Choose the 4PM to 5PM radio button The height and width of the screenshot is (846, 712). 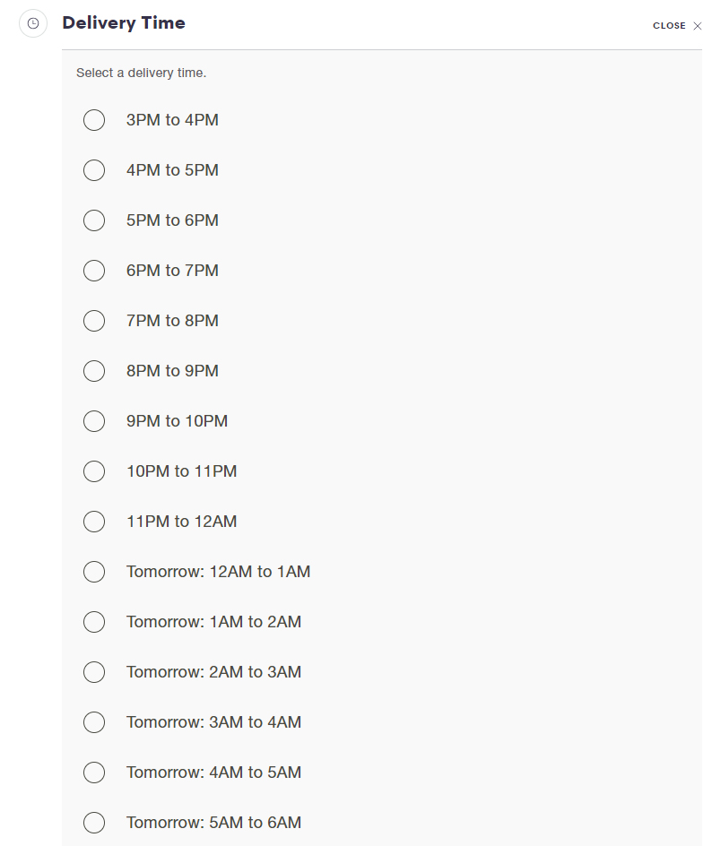pyautogui.click(x=94, y=170)
